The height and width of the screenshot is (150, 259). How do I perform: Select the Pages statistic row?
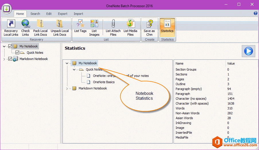pyautogui.click(x=216, y=79)
